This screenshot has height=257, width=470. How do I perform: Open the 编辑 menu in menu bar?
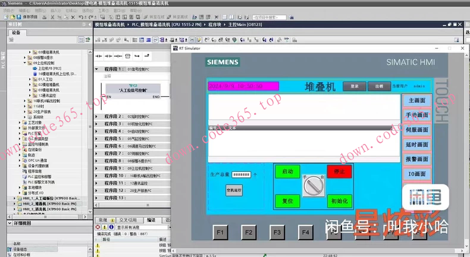24,11
